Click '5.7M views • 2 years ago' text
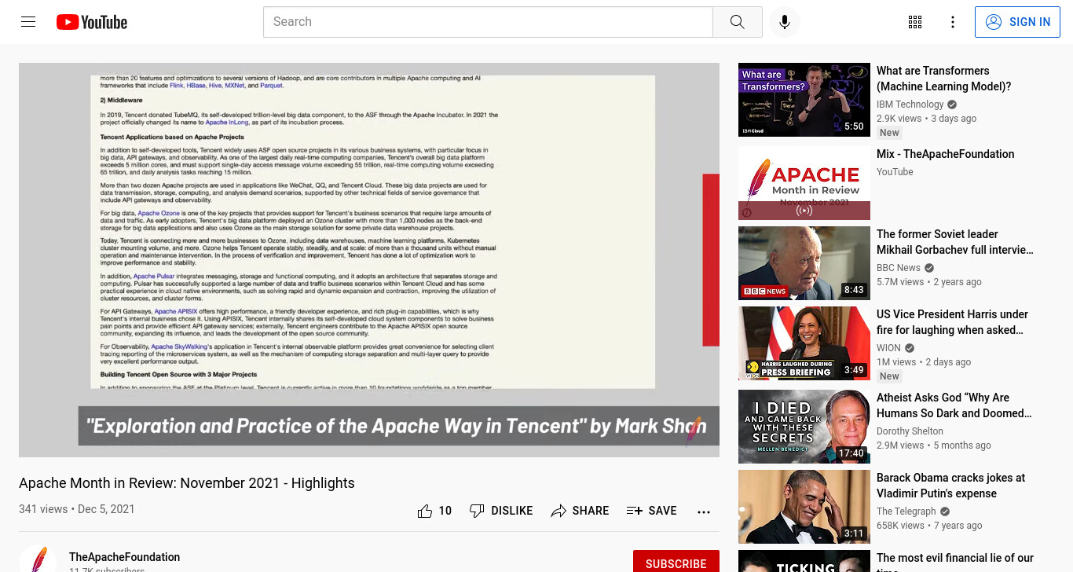The height and width of the screenshot is (572, 1073). click(929, 282)
